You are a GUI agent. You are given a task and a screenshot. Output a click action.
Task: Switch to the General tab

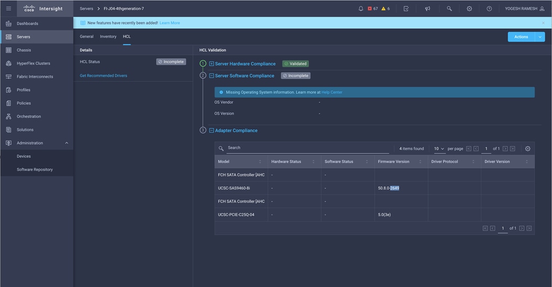click(x=87, y=36)
